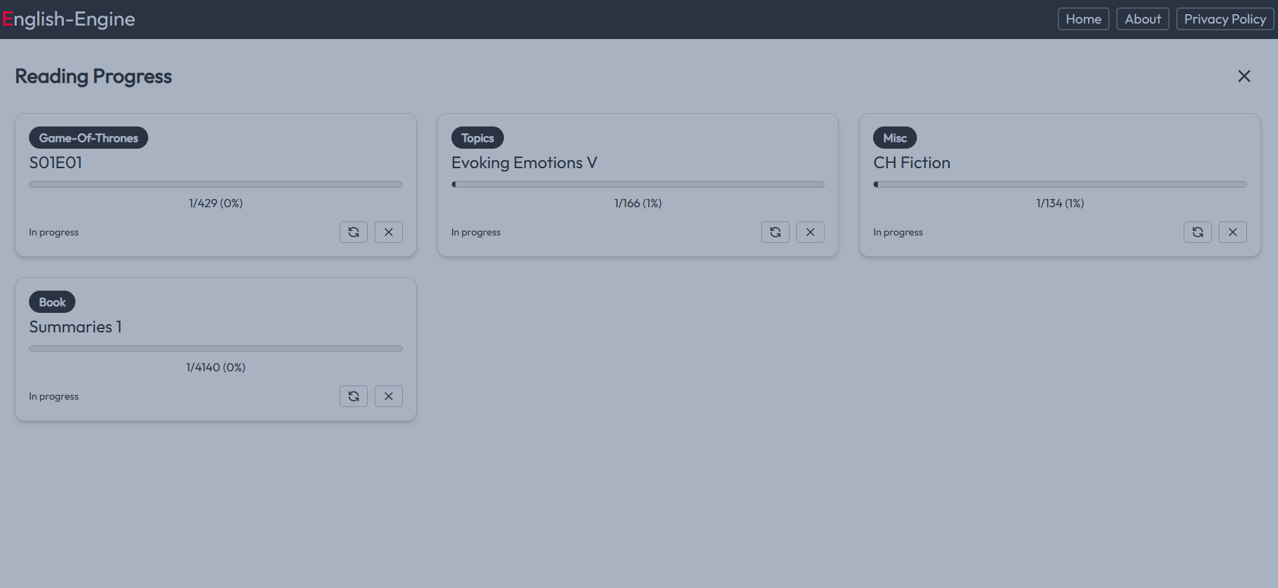The image size is (1278, 588).
Task: Click In progress status on Summaries 1 card
Action: [54, 396]
